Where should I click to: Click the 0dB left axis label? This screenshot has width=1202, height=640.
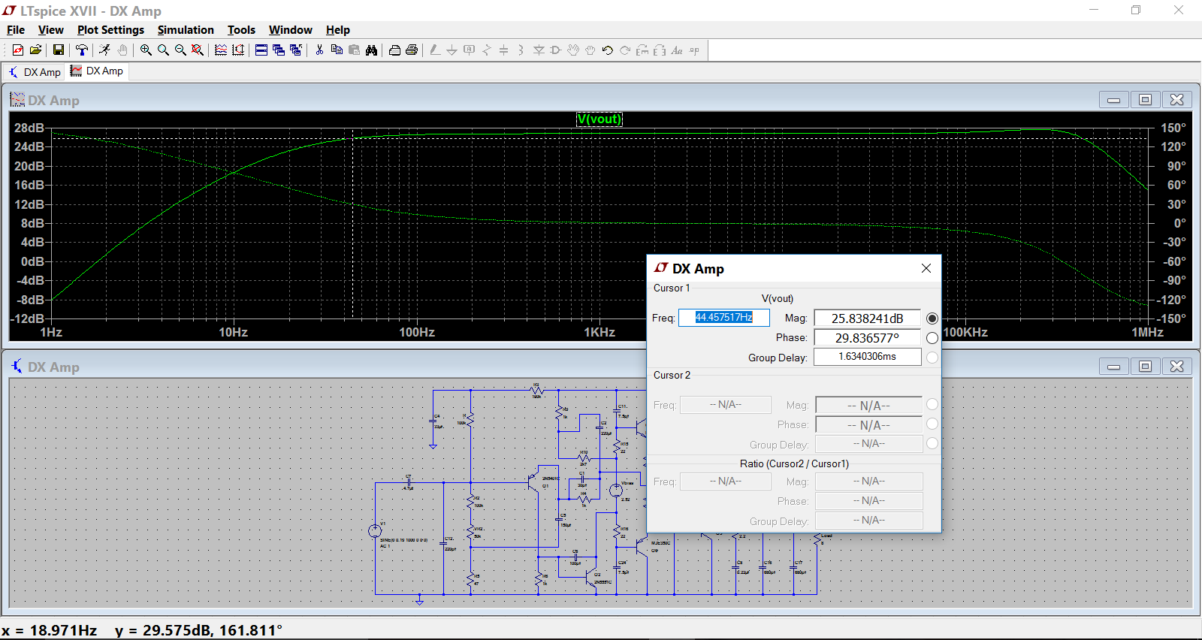pos(32,261)
